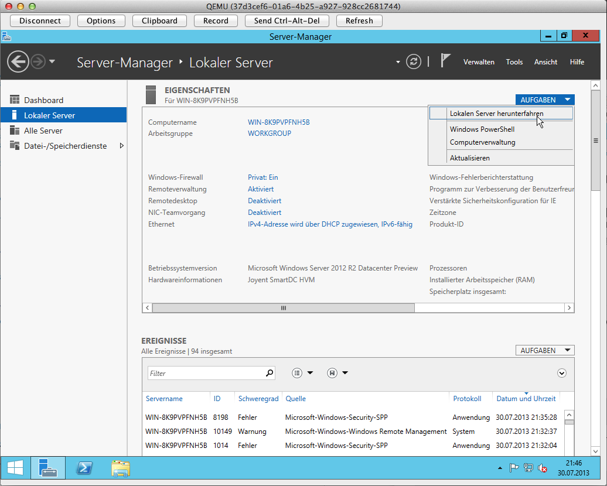Open the save query disk icon
Viewport: 607px width, 486px height.
(x=332, y=373)
